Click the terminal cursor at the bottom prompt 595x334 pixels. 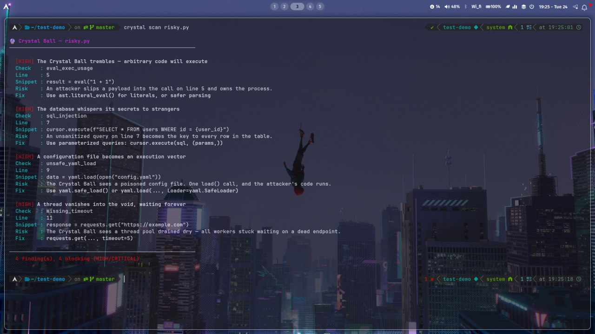(124, 279)
